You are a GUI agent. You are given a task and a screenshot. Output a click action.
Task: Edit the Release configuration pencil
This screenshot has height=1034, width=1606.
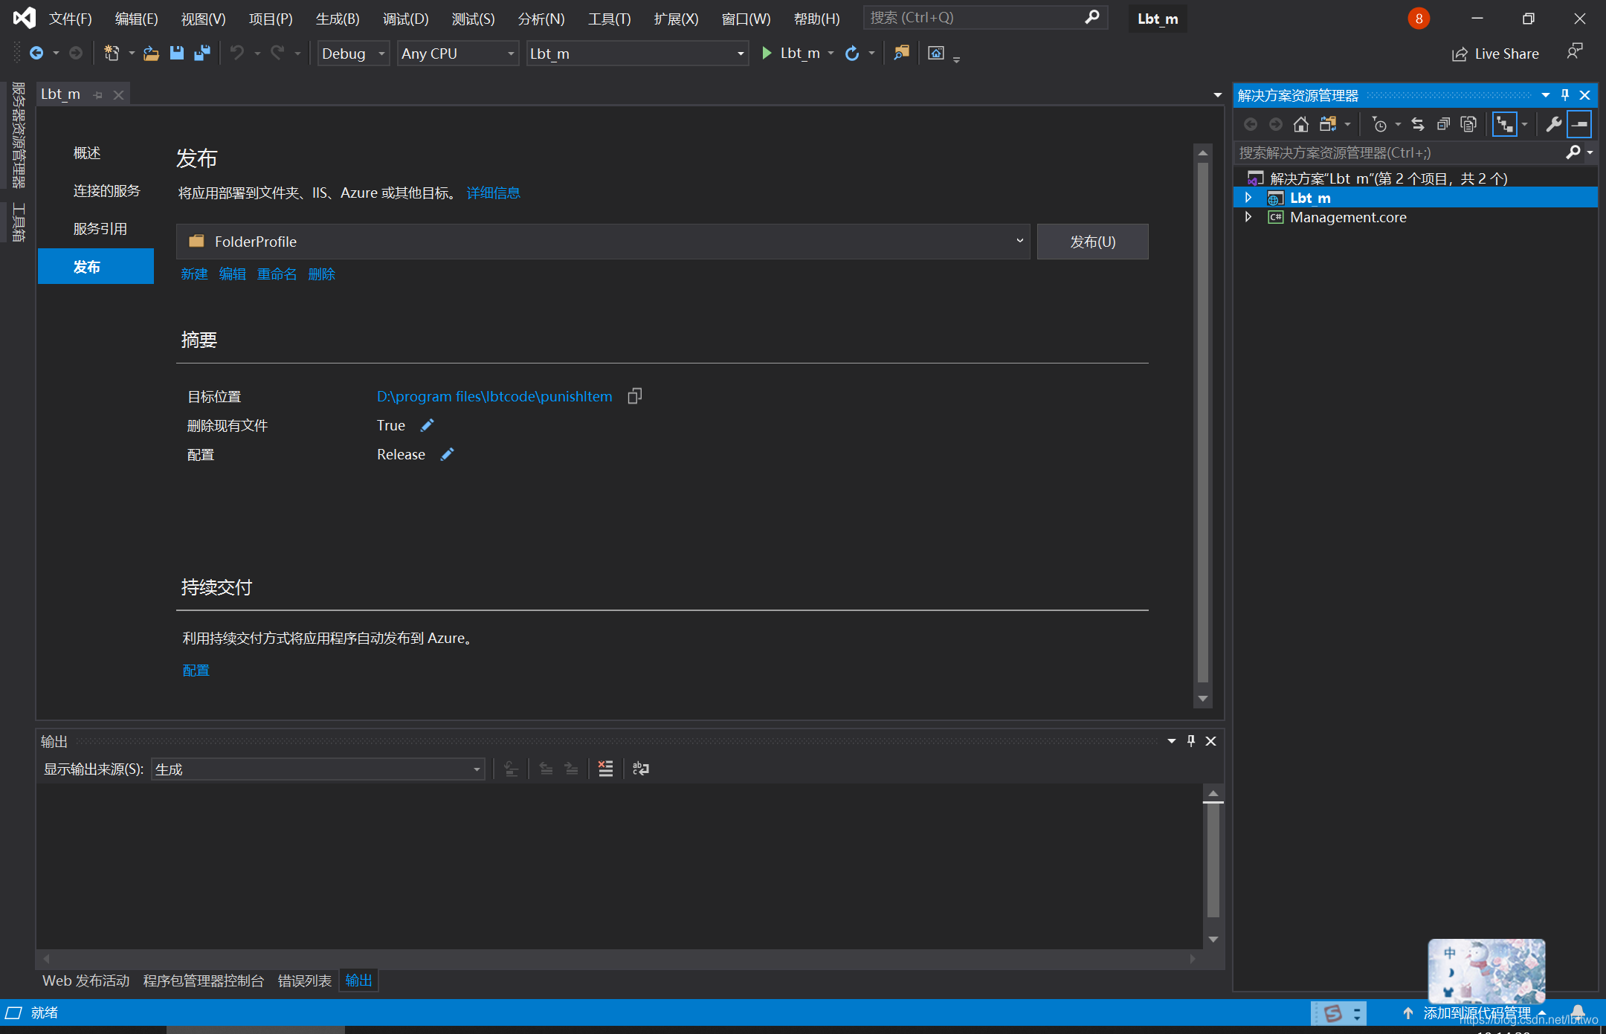click(x=447, y=454)
